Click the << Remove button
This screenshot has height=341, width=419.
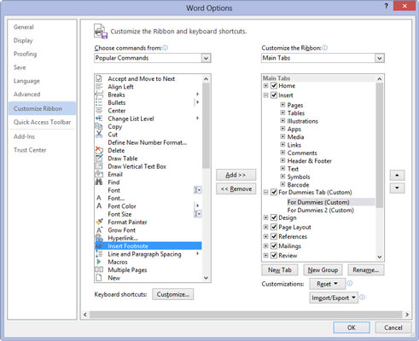click(236, 188)
